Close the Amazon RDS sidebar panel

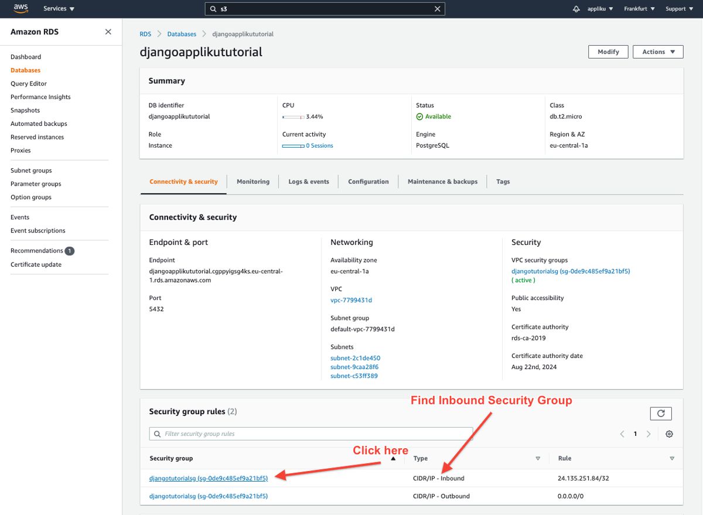point(108,32)
